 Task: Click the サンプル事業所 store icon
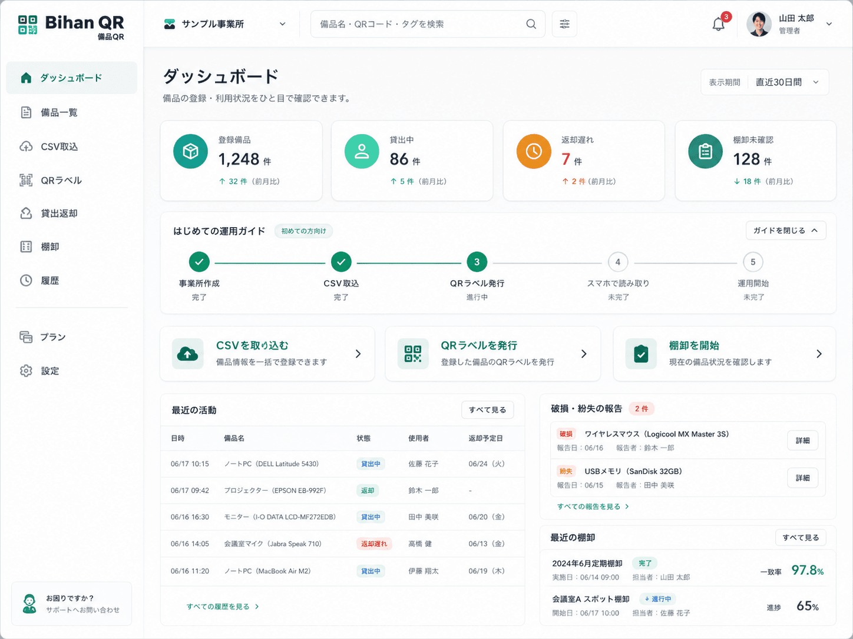pos(170,24)
